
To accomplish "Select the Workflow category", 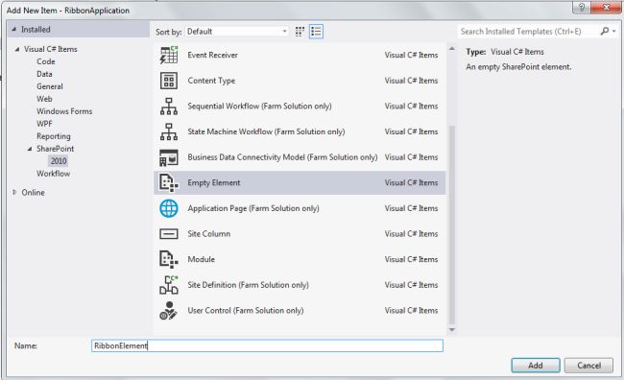I will point(54,174).
